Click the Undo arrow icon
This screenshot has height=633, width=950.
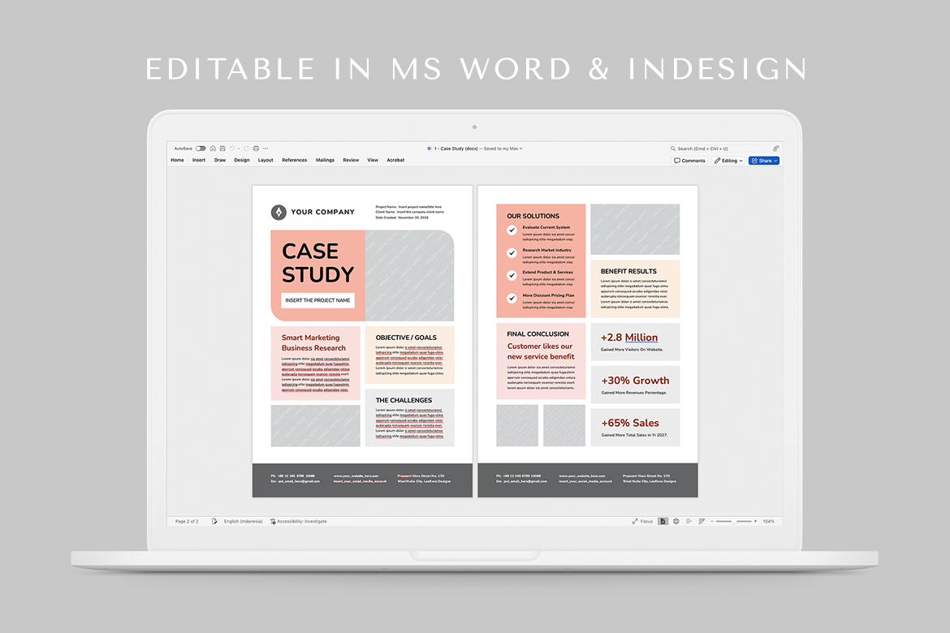tap(231, 149)
